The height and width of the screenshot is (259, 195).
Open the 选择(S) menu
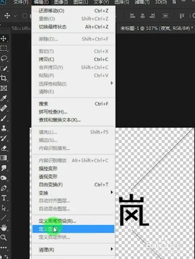click(122, 2)
